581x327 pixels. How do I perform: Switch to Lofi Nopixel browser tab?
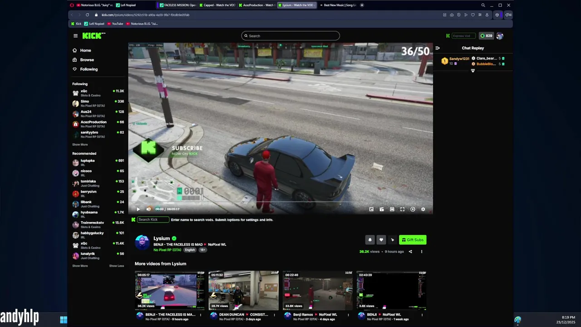(126, 5)
